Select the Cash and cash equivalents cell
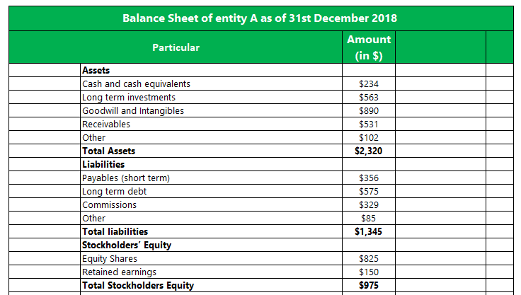The image size is (521, 295). (x=210, y=84)
